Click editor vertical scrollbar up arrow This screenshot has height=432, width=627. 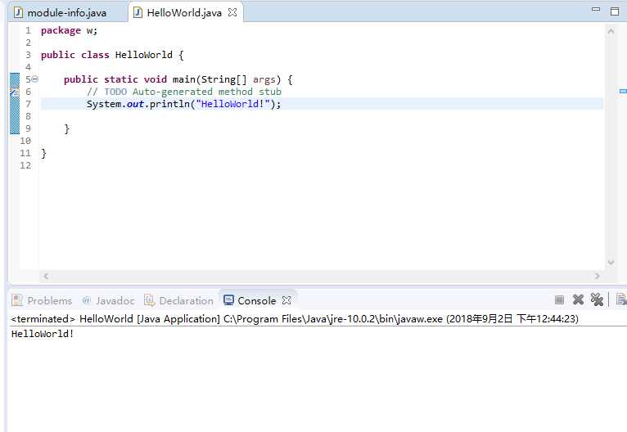click(611, 31)
